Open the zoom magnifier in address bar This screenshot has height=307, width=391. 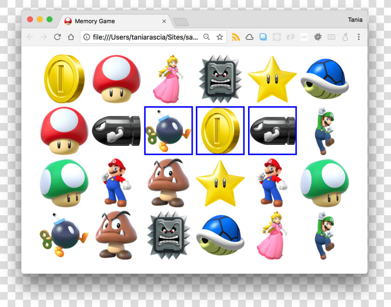click(x=207, y=37)
